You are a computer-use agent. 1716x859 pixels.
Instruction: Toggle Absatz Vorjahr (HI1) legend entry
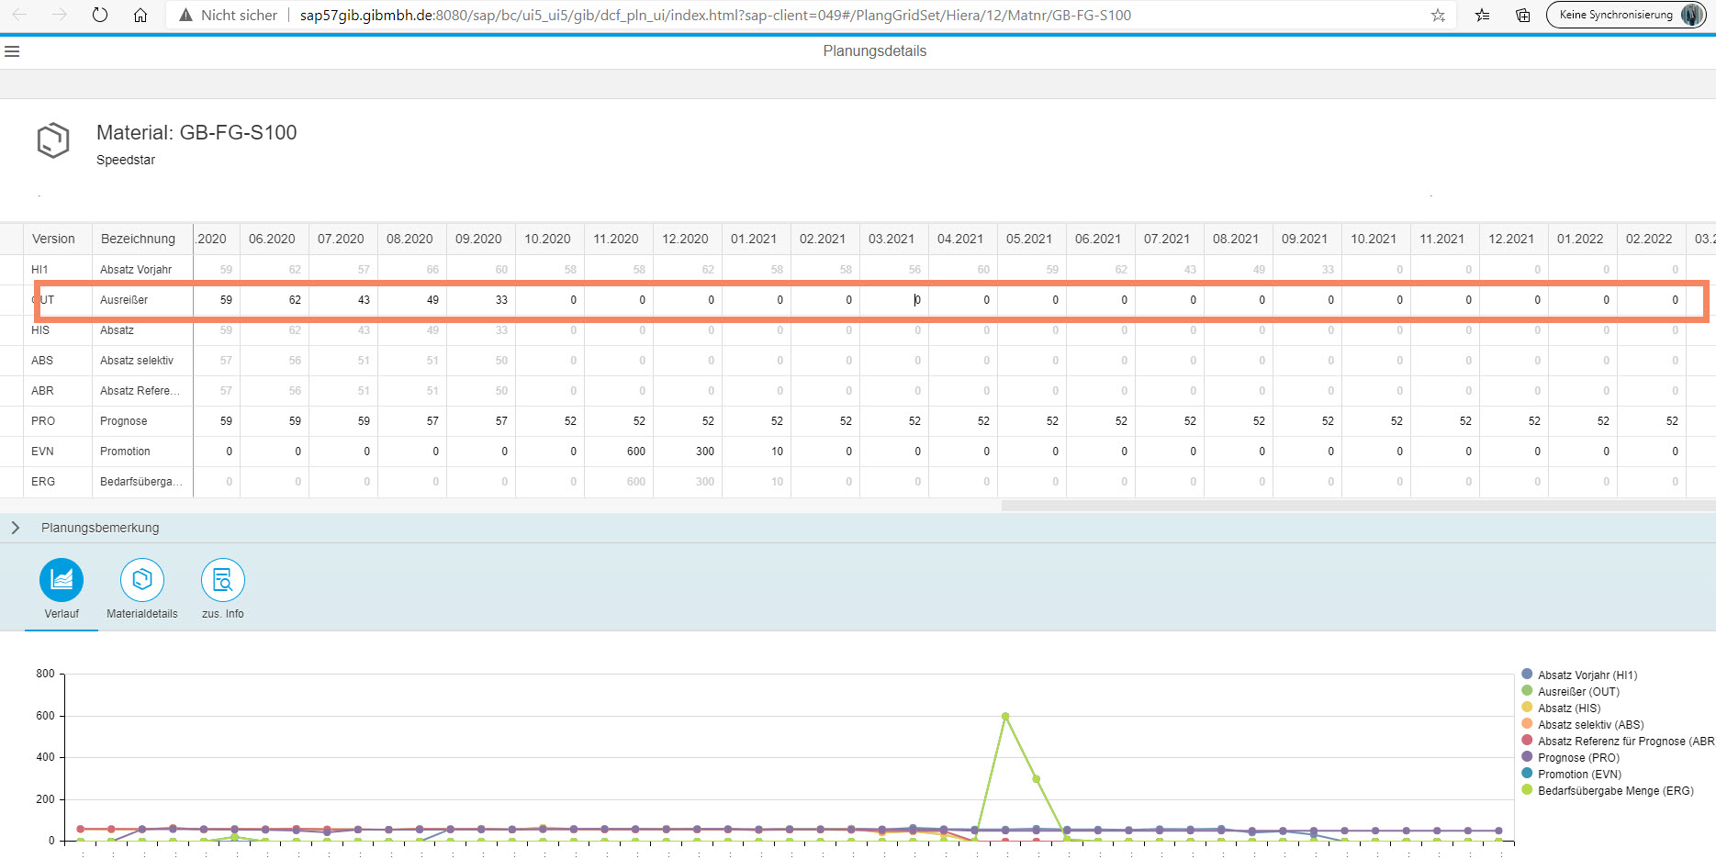point(1587,675)
